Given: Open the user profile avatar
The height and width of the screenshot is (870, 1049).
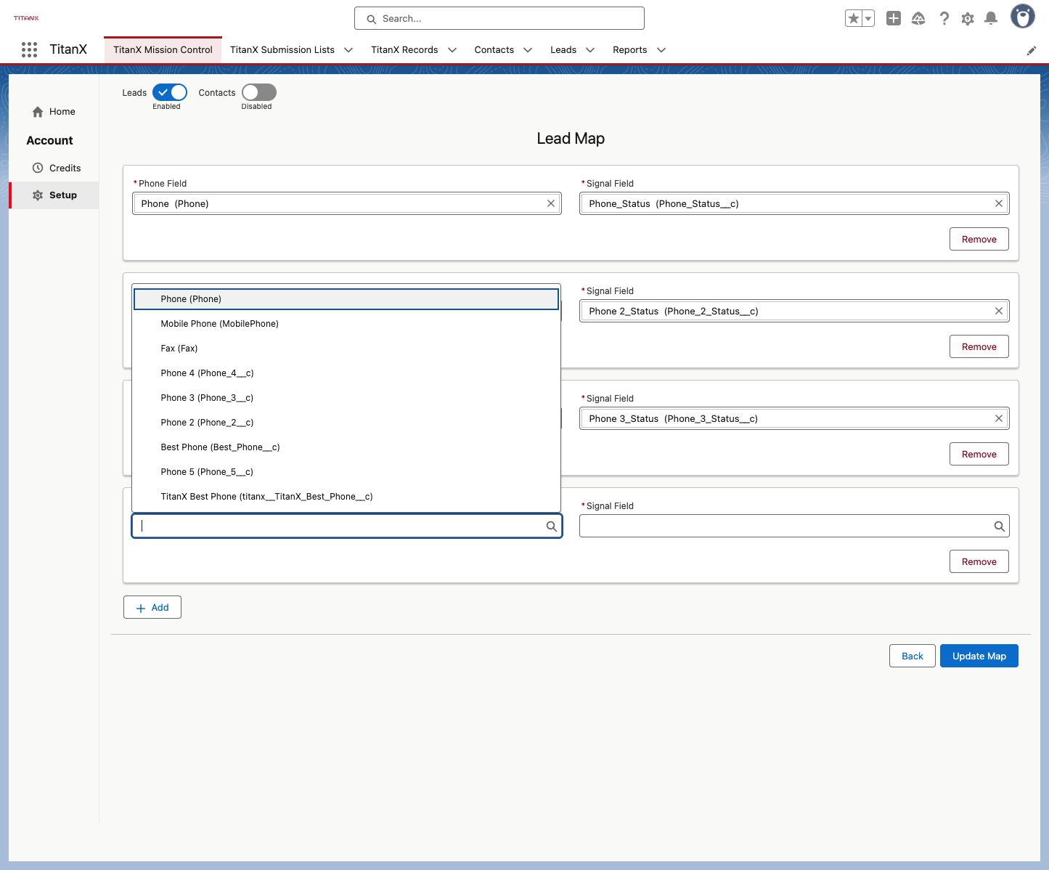Looking at the screenshot, I should click(1023, 16).
